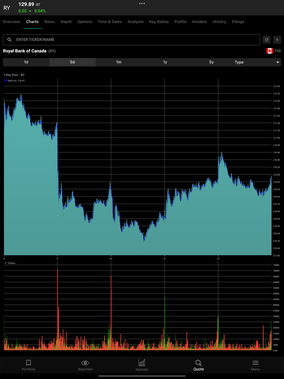Open the Markets chart icon
284x379 pixels.
coord(142,362)
